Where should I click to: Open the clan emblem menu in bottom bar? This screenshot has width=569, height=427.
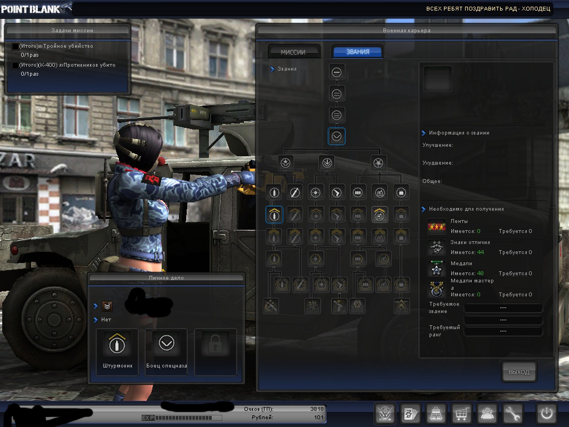[385, 414]
